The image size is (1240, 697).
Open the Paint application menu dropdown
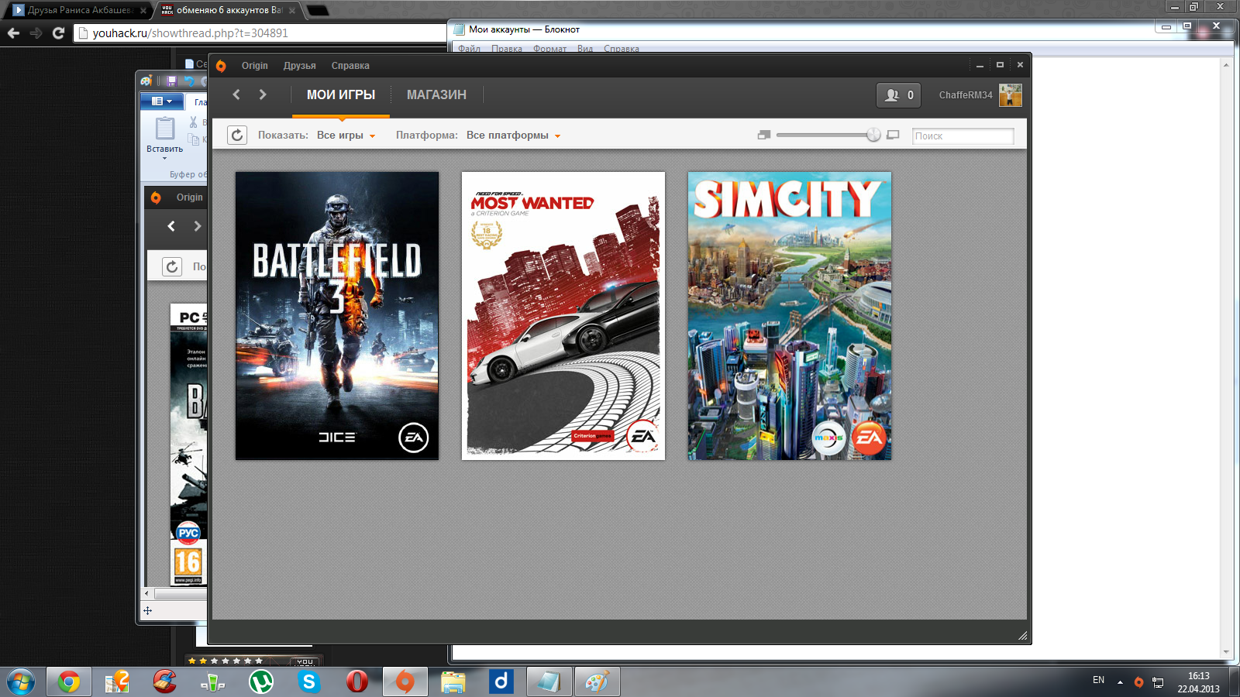[162, 101]
